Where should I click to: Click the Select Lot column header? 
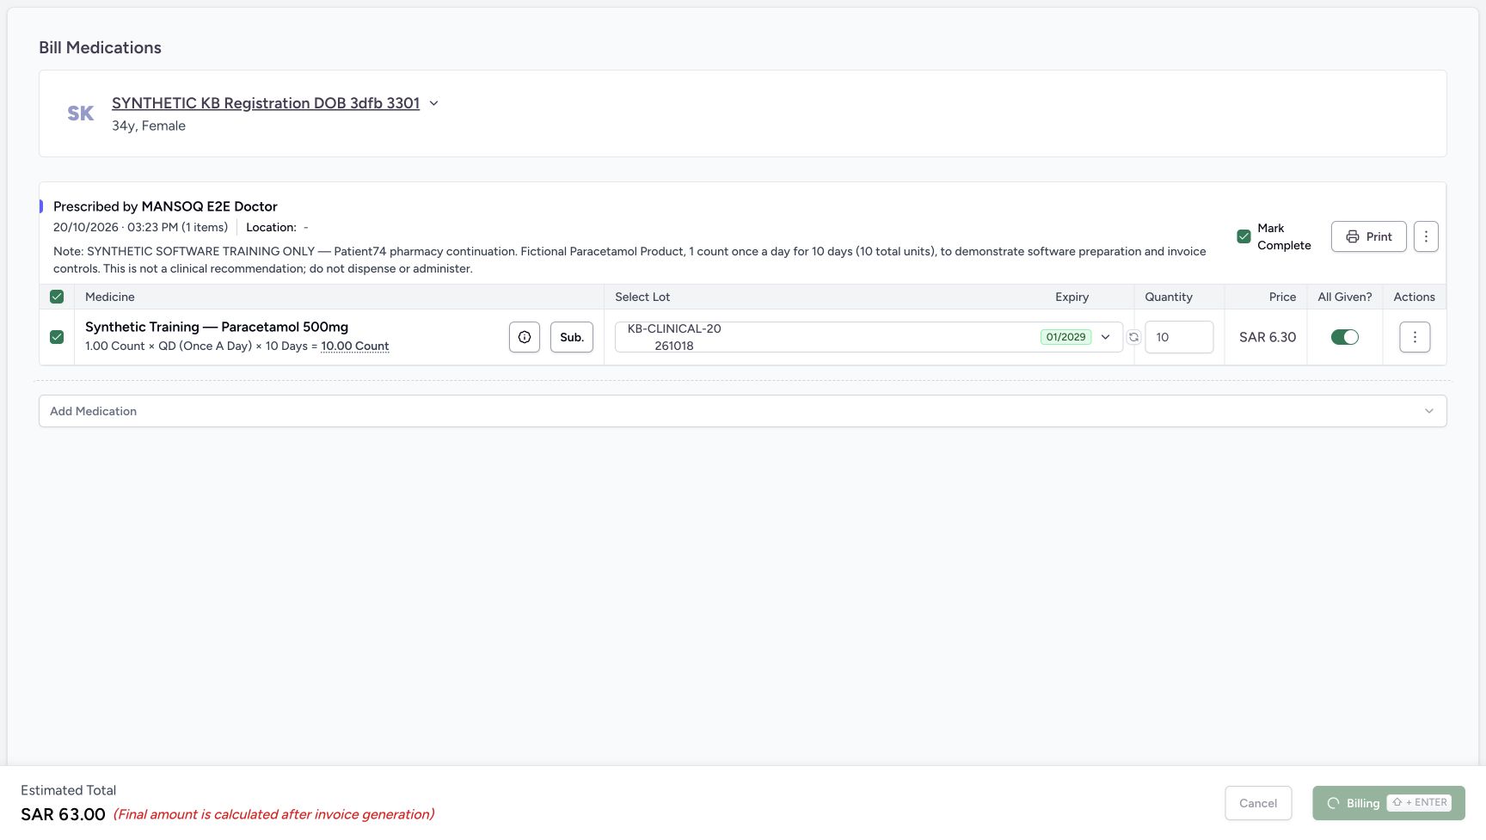pyautogui.click(x=642, y=297)
